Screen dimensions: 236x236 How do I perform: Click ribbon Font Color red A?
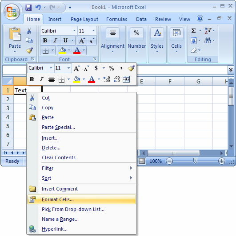pyautogui.click(x=77, y=50)
